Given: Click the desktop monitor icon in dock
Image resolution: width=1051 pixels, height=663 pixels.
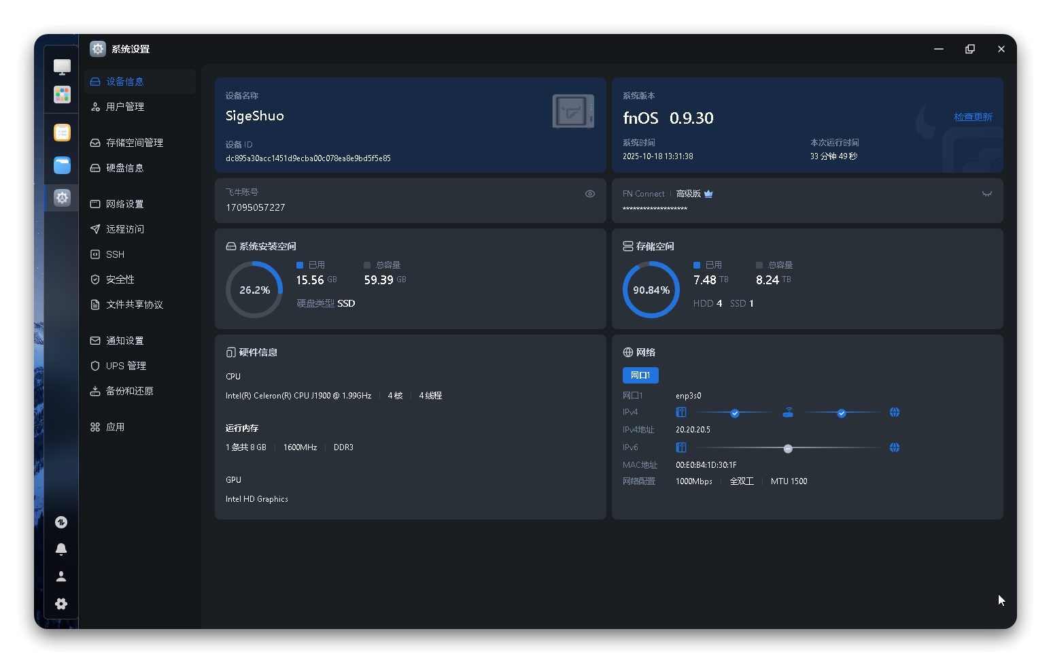Looking at the screenshot, I should 62,67.
